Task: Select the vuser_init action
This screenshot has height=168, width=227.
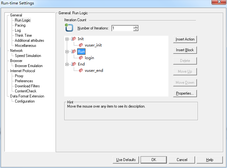Action: click(x=93, y=45)
